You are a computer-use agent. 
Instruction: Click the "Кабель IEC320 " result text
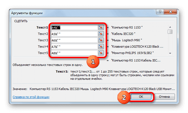point(123,34)
